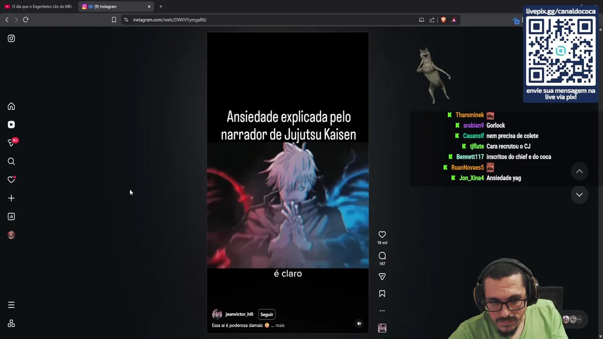
Task: Go to next reel arrow
Action: click(579, 194)
